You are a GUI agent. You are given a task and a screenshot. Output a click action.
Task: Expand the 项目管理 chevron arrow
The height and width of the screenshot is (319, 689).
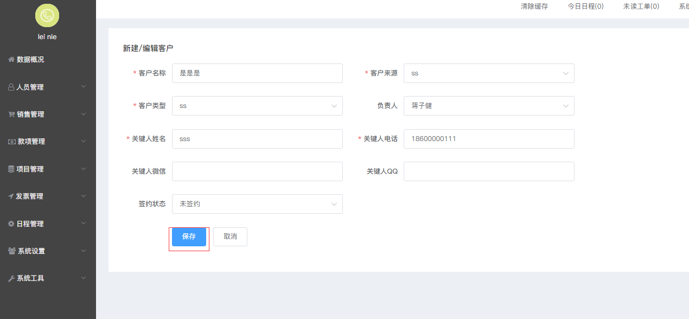point(84,169)
